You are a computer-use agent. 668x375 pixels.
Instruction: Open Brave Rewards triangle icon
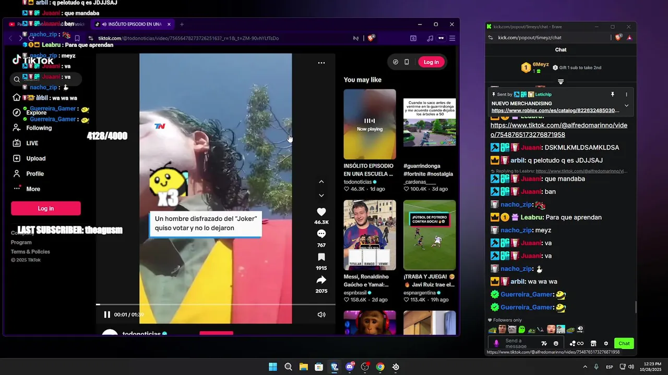tap(629, 37)
